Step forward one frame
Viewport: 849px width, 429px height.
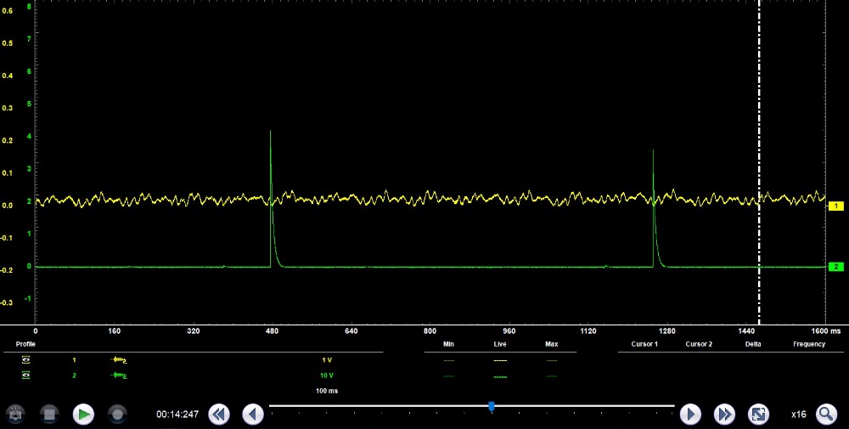tap(691, 414)
